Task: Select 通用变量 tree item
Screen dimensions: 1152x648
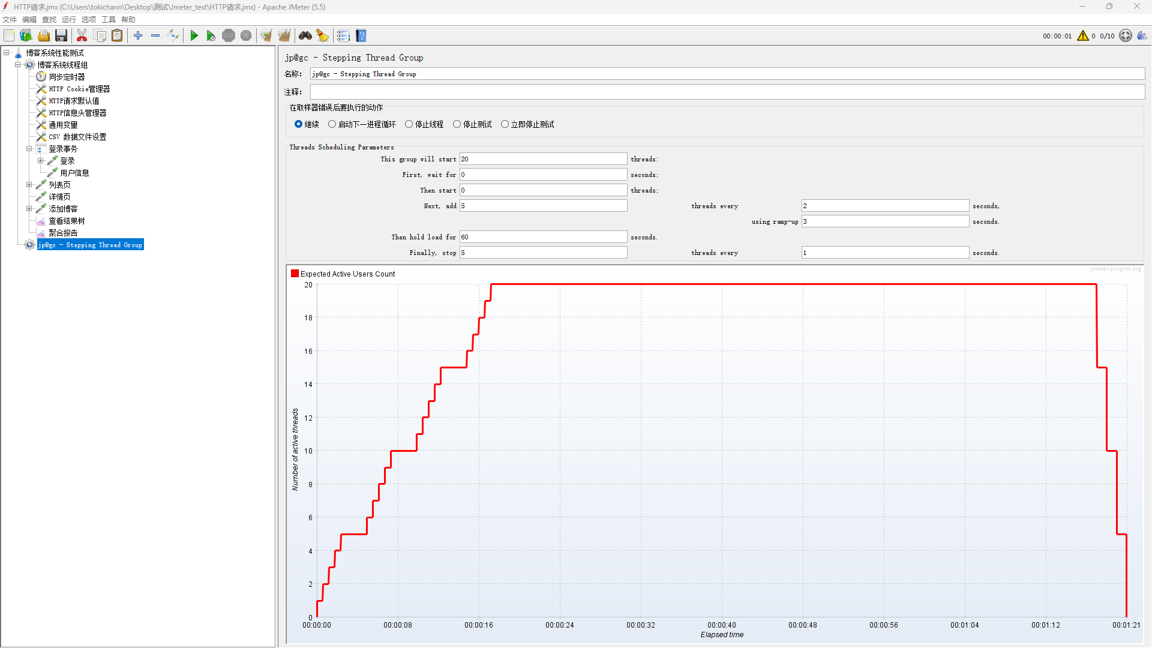Action: (63, 125)
